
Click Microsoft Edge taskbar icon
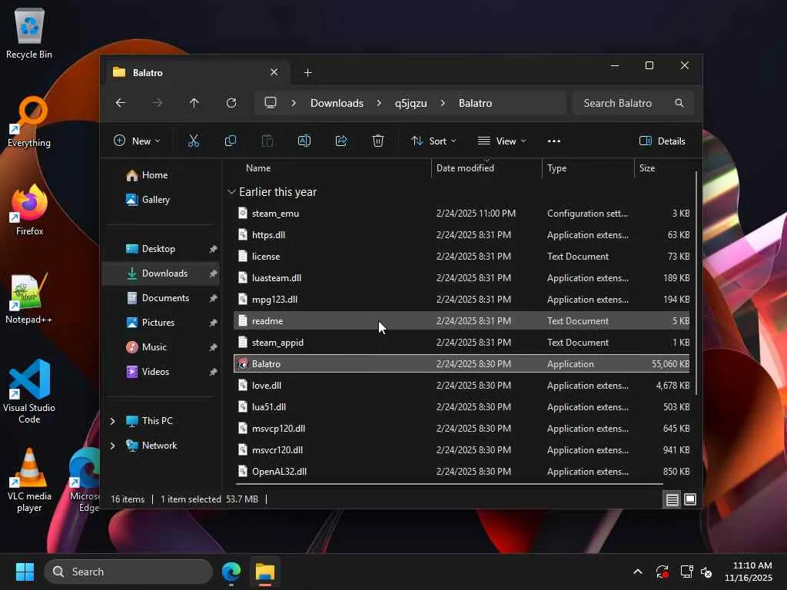231,572
